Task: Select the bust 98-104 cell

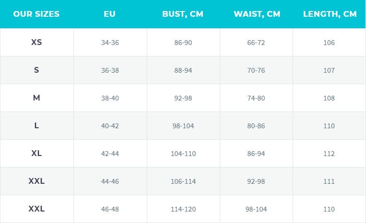Action: (x=183, y=126)
